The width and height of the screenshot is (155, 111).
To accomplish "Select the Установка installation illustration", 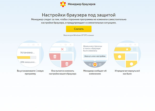I will point(30,54).
